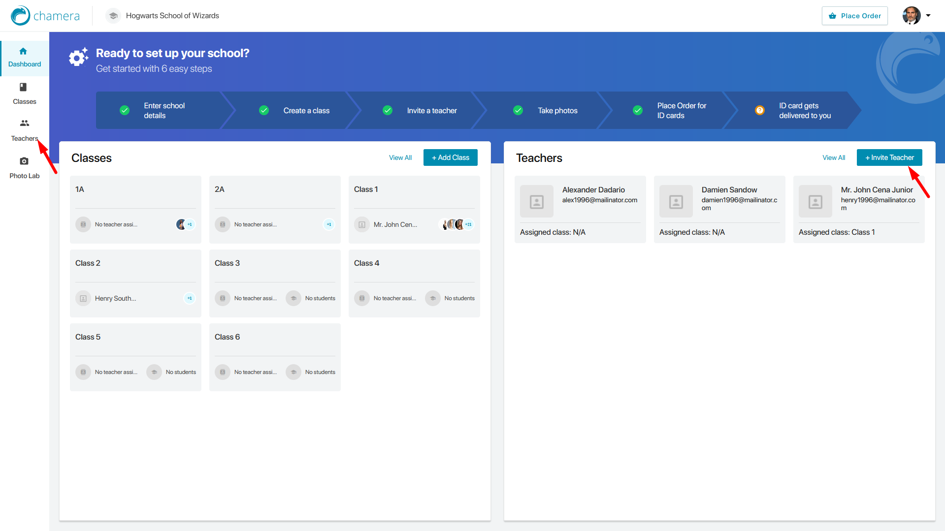
Task: Click alex1996@mailinator.com email
Action: click(600, 200)
